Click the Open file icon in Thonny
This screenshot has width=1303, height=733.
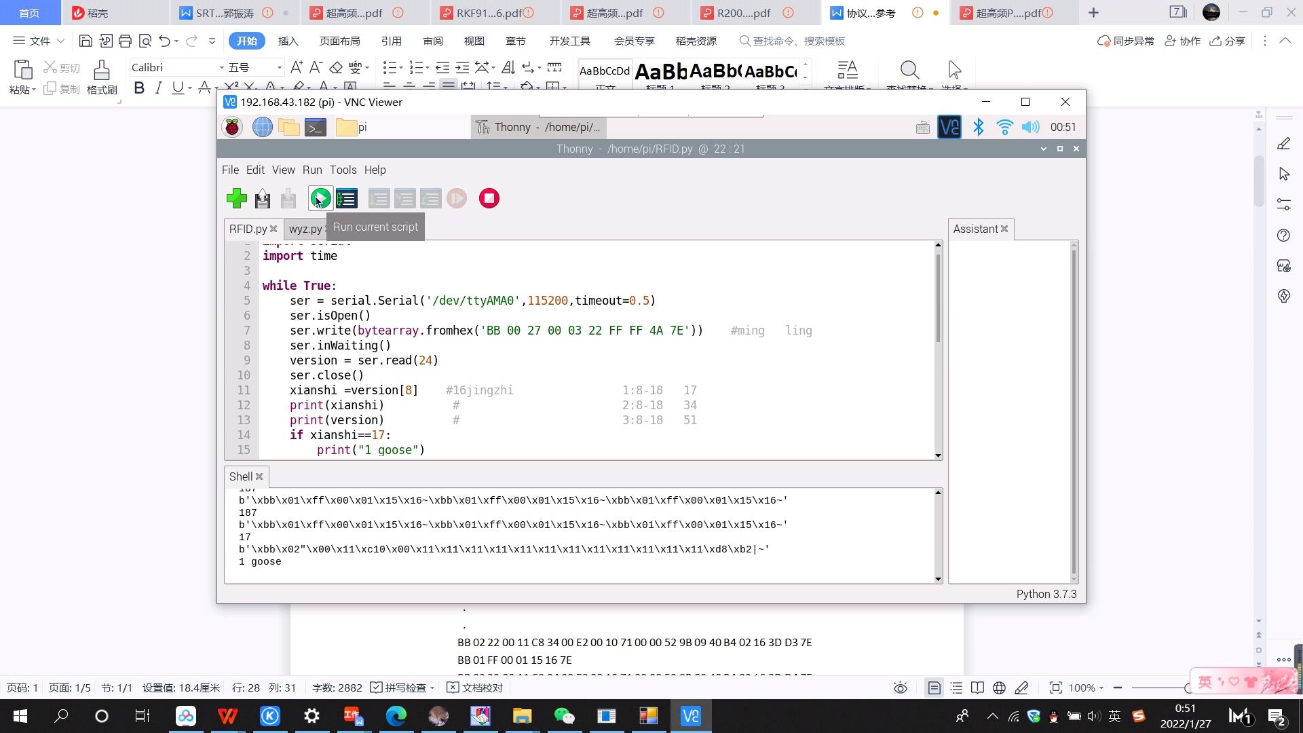pos(263,199)
